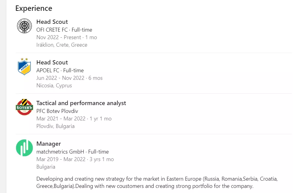Click the Mar 2019 - Mar 2022 dates

coord(61,159)
